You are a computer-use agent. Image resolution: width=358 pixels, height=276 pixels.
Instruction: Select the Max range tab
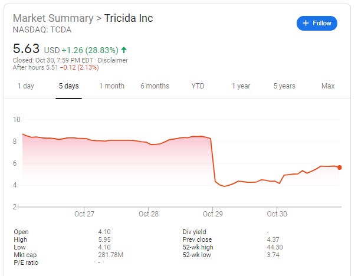pos(327,86)
